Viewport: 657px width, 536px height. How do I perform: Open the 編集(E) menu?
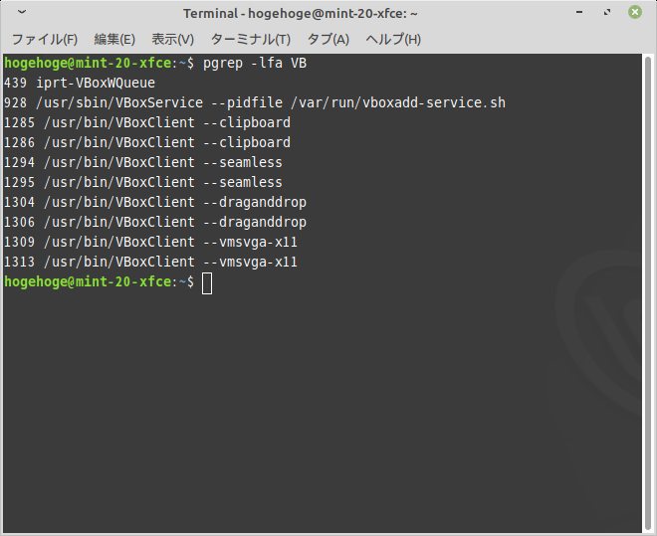tap(114, 40)
